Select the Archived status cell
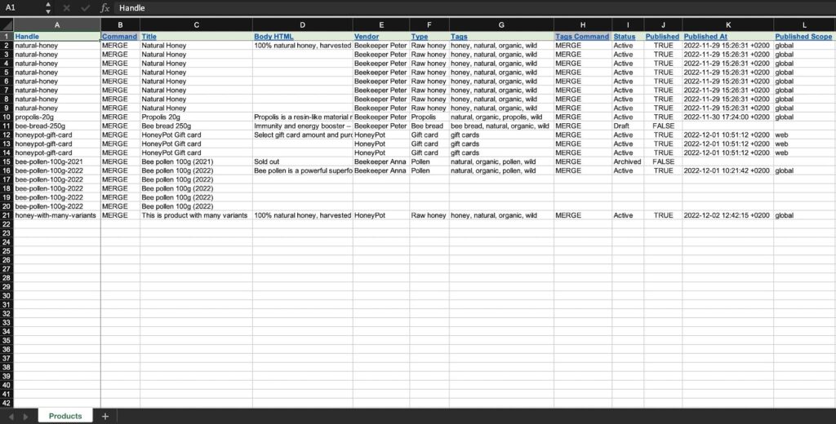The height and width of the screenshot is (424, 836). [x=627, y=162]
